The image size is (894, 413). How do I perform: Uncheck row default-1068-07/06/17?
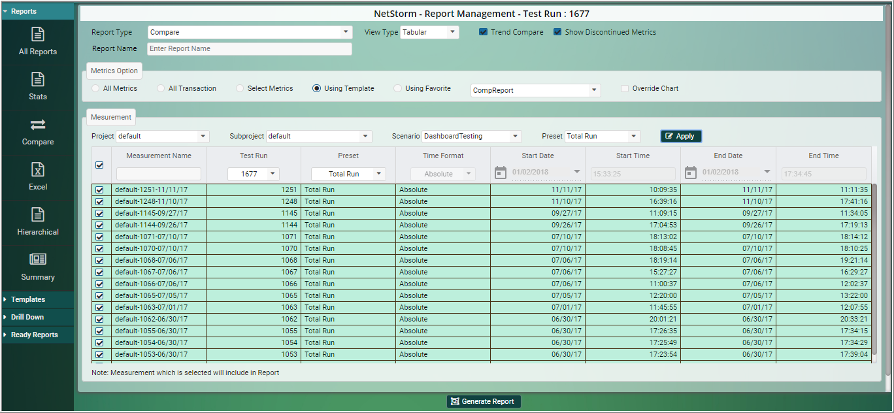[99, 260]
